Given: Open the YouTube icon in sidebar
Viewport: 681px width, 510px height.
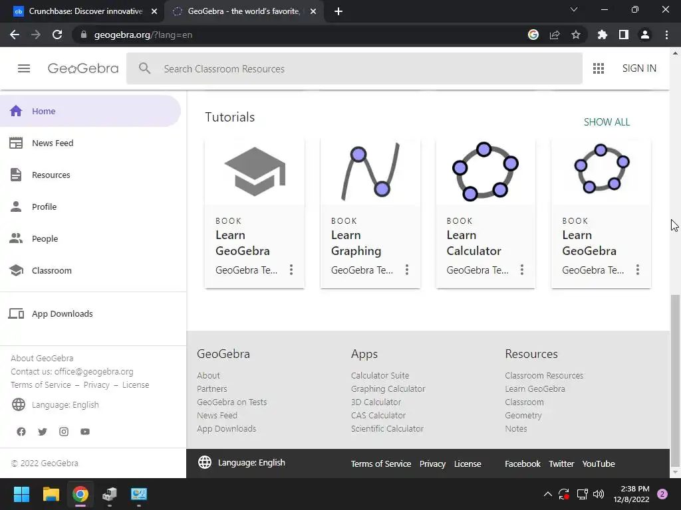Looking at the screenshot, I should point(85,432).
